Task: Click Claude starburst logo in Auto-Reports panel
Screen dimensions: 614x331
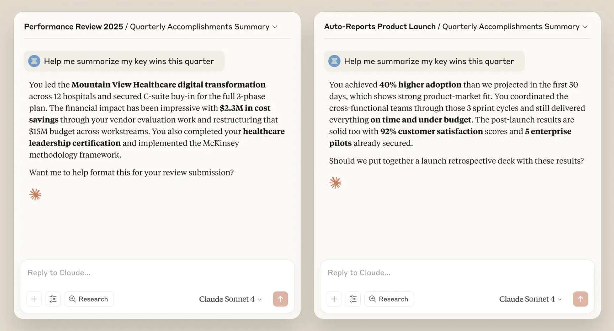Action: pos(335,183)
